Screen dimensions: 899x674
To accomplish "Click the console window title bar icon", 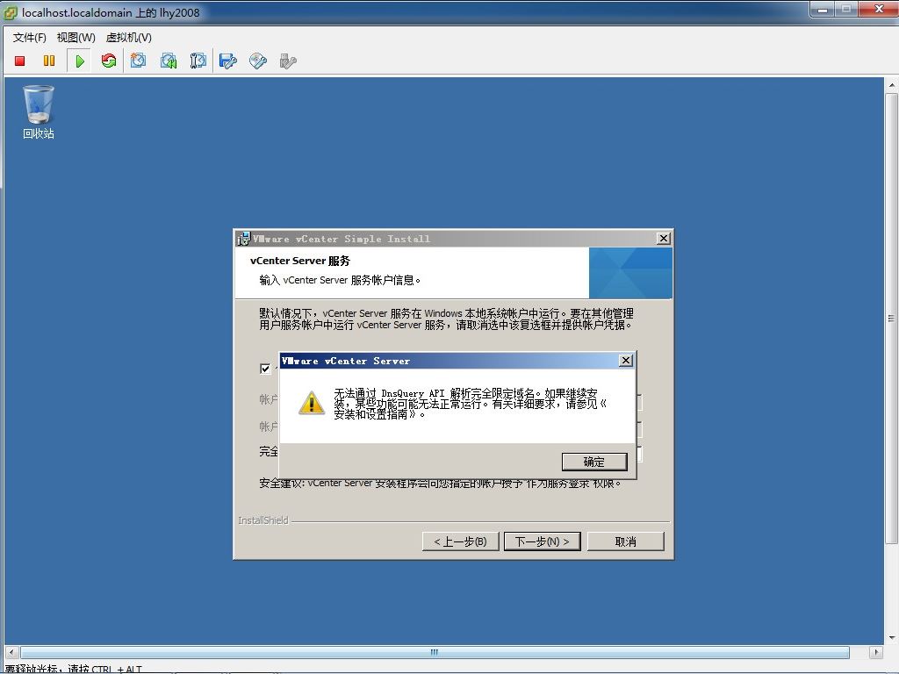I will (x=11, y=12).
